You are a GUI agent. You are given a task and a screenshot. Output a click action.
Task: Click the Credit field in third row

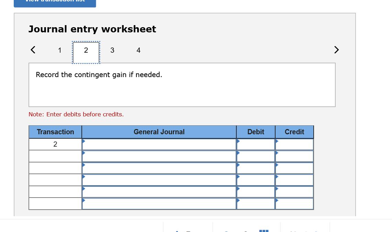click(294, 168)
